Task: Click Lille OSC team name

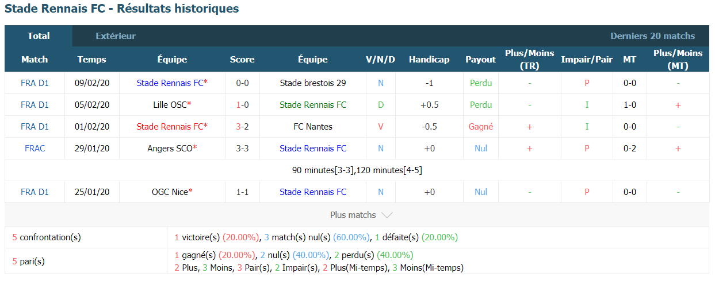Action: [166, 105]
